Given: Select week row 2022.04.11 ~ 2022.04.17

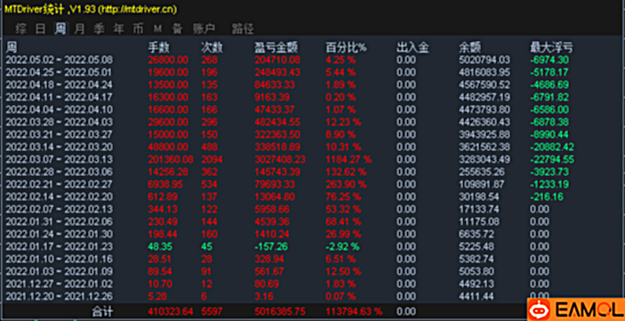Looking at the screenshot, I should [x=313, y=97].
